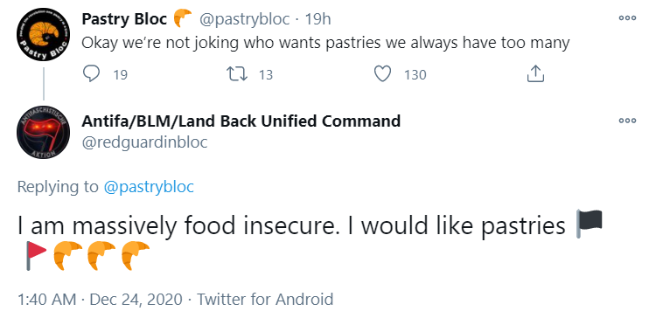Click the black flag emoji in reply
The width and height of the screenshot is (649, 318).
coord(590,224)
